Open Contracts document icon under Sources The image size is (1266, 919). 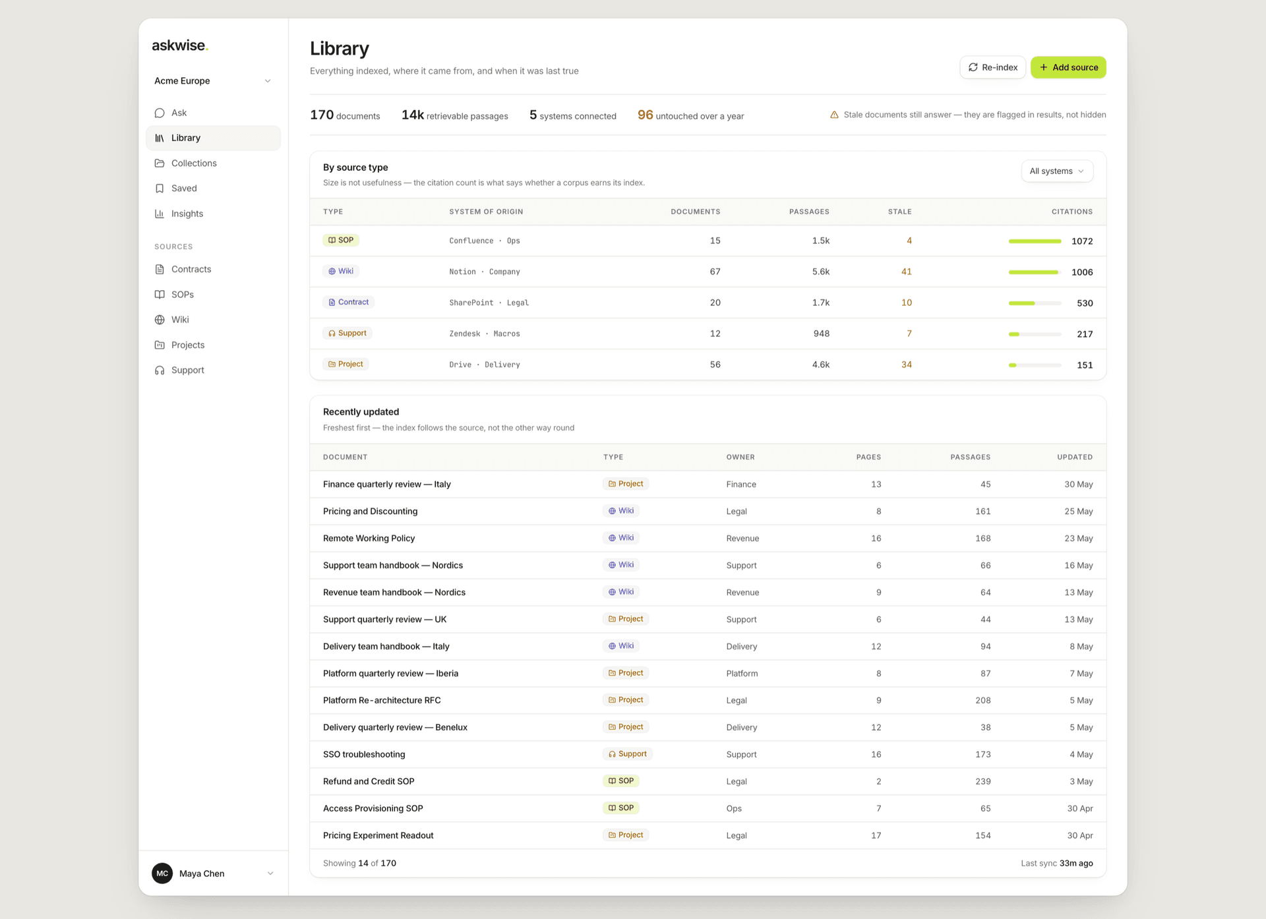[x=160, y=269]
